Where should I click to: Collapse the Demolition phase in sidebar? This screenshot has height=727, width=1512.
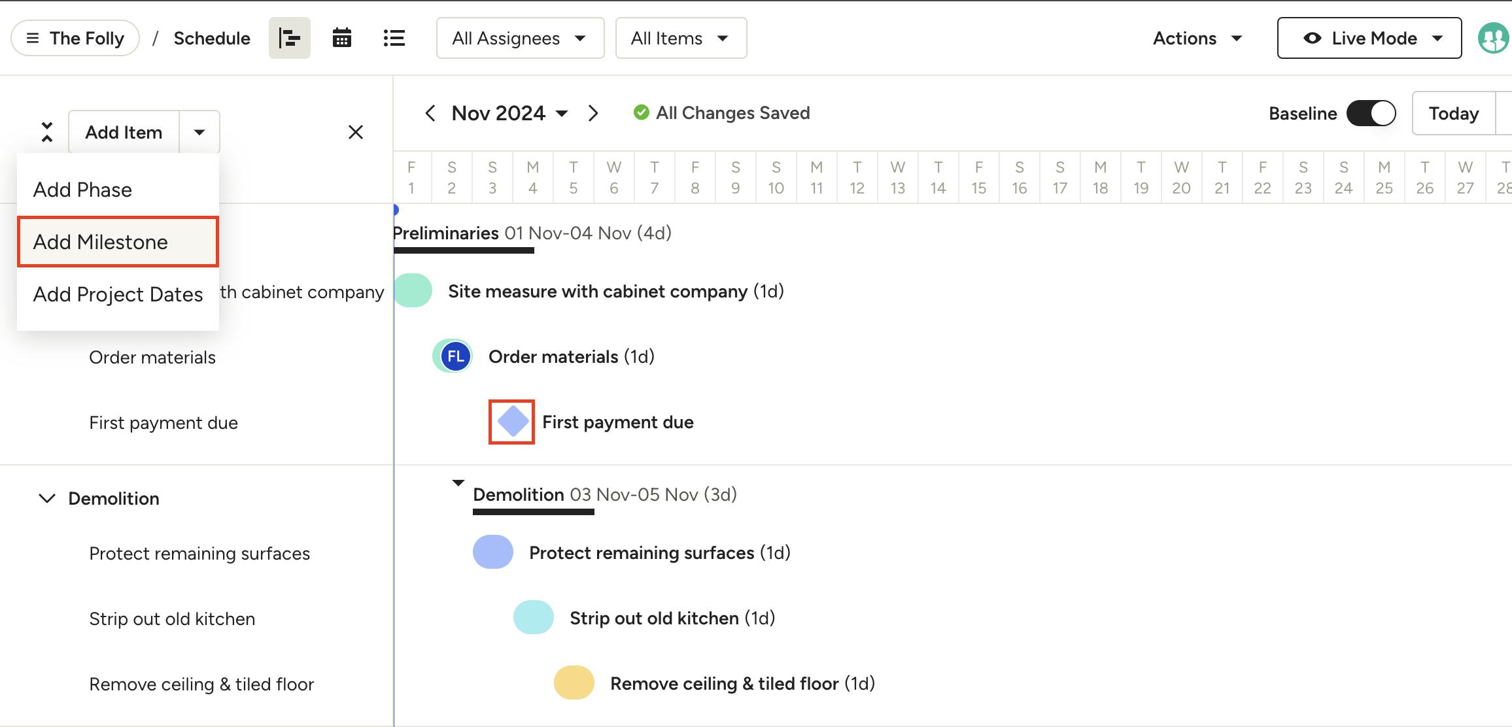[47, 498]
